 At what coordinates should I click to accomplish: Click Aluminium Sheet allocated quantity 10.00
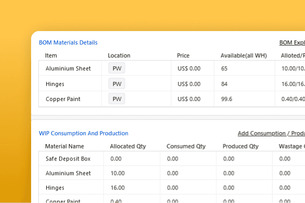[117, 173]
